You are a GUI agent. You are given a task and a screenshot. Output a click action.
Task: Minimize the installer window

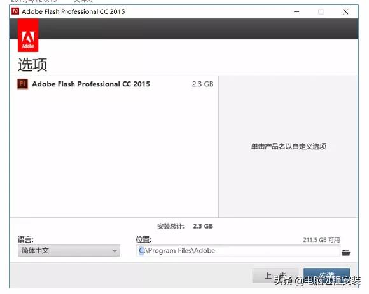click(296, 11)
